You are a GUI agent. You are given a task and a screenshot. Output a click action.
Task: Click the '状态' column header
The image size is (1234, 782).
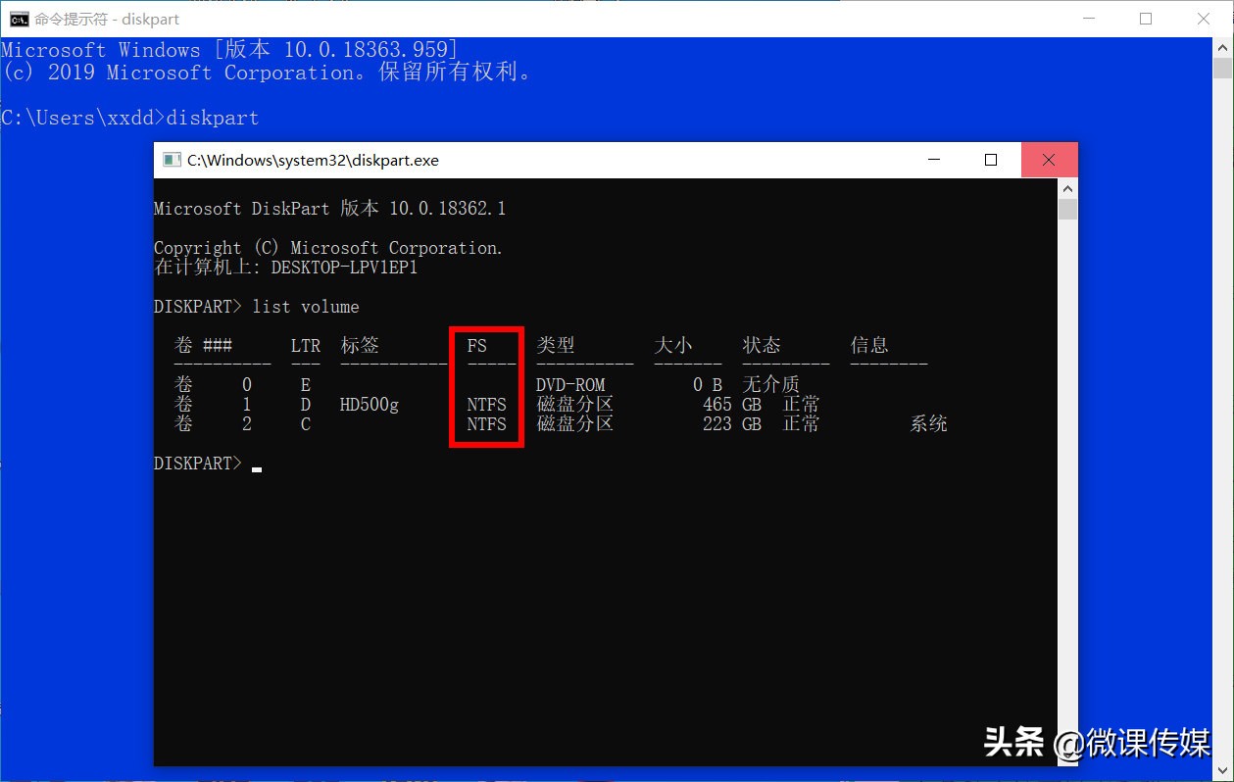[762, 345]
